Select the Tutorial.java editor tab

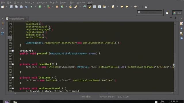[17, 19]
